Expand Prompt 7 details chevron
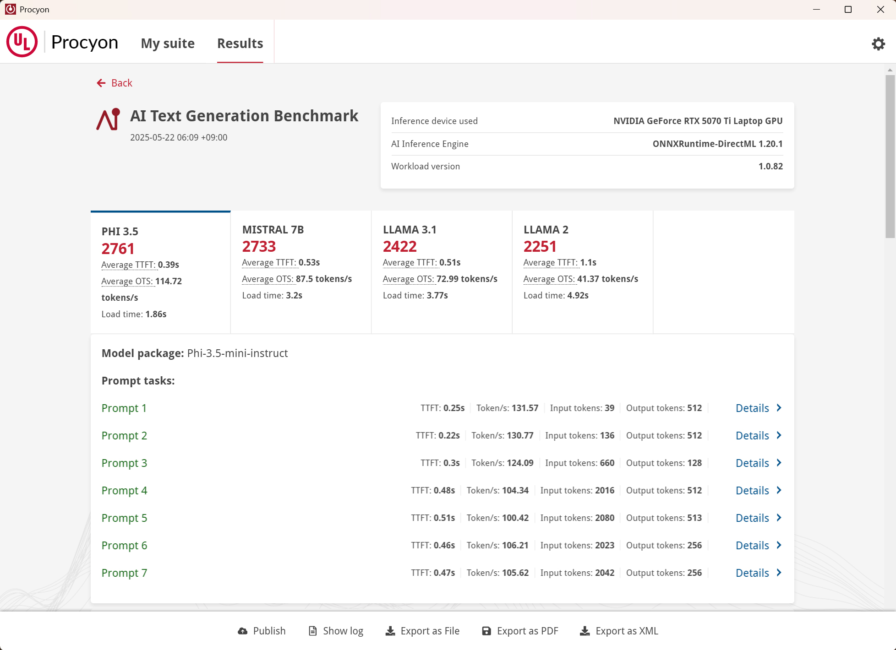896x650 pixels. pyautogui.click(x=779, y=573)
